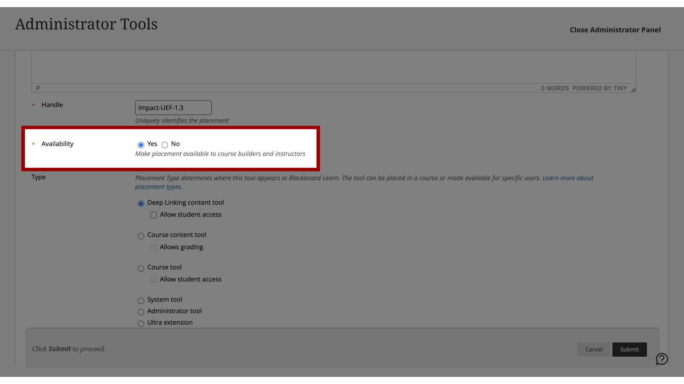684x384 pixels.
Task: Close the Administrator Panel
Action: pyautogui.click(x=615, y=30)
